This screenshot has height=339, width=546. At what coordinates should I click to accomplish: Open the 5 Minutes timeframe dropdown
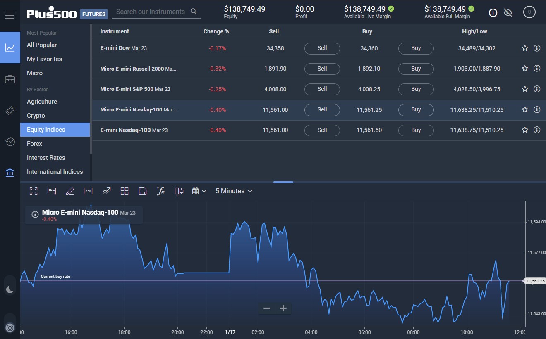click(233, 191)
